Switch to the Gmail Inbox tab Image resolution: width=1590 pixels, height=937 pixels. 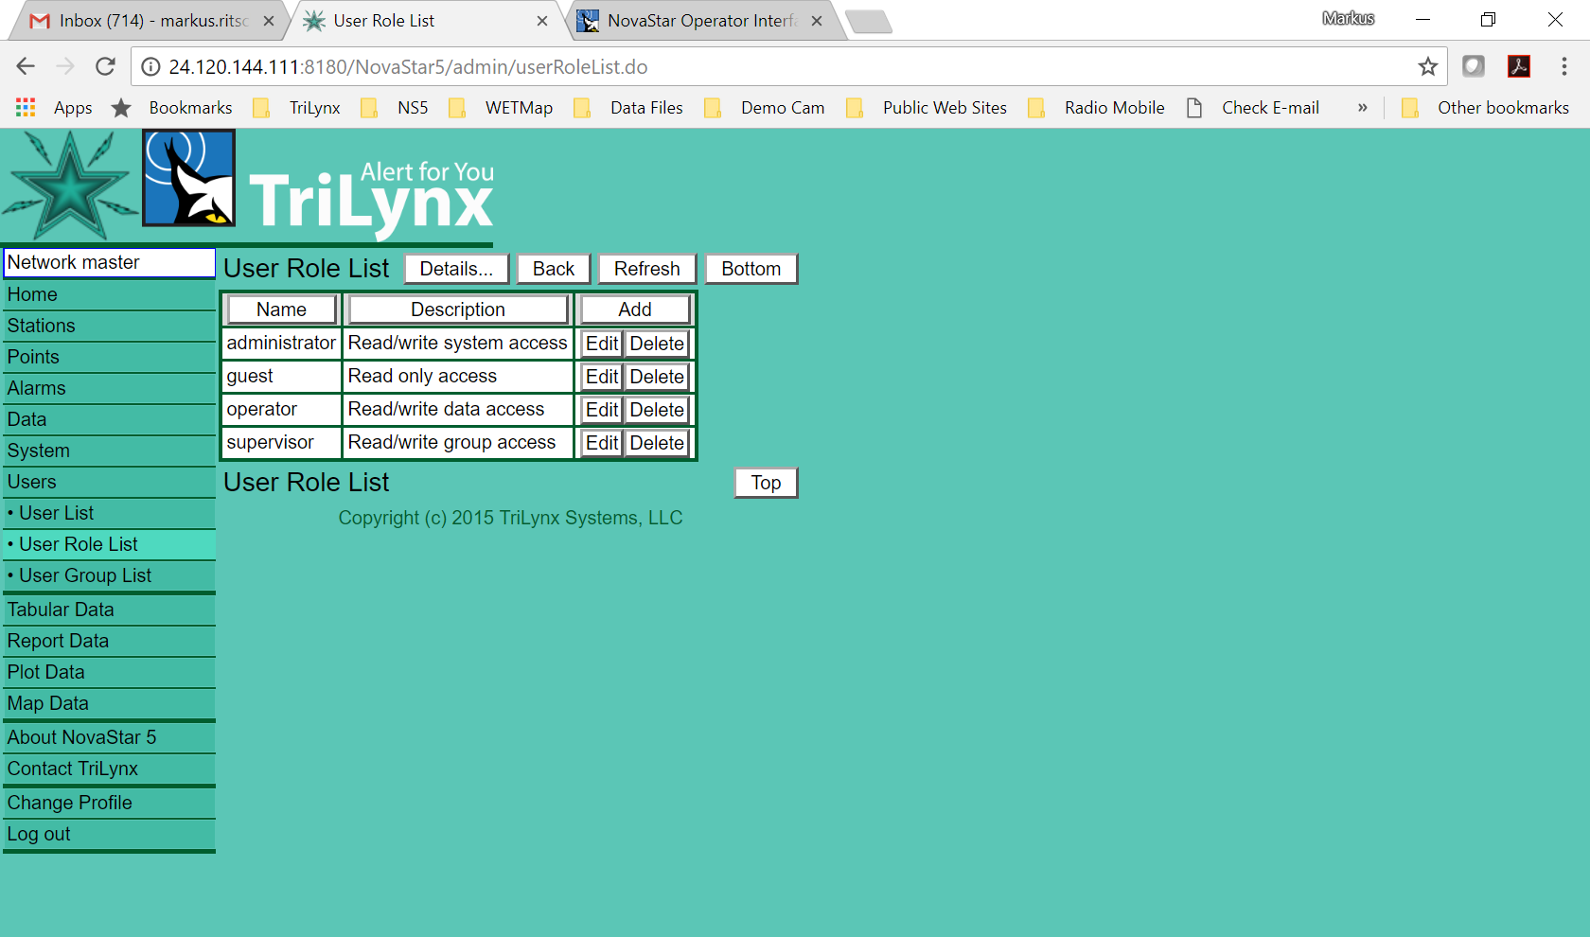point(151,20)
